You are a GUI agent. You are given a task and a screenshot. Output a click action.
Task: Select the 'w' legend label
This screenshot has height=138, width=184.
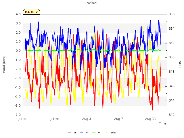[99, 133]
